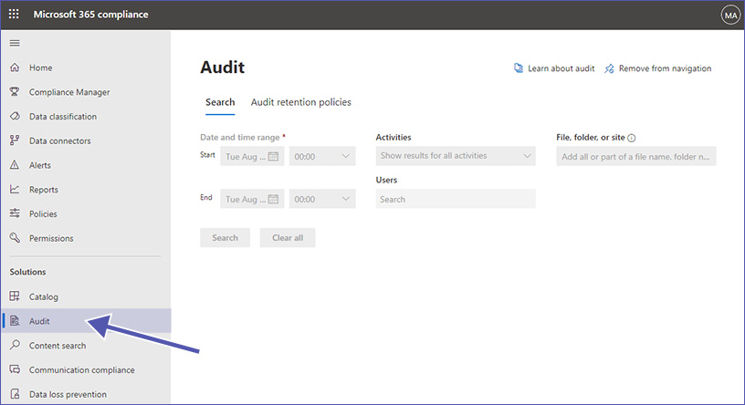Click the Remove from navigation unpin icon

[609, 68]
